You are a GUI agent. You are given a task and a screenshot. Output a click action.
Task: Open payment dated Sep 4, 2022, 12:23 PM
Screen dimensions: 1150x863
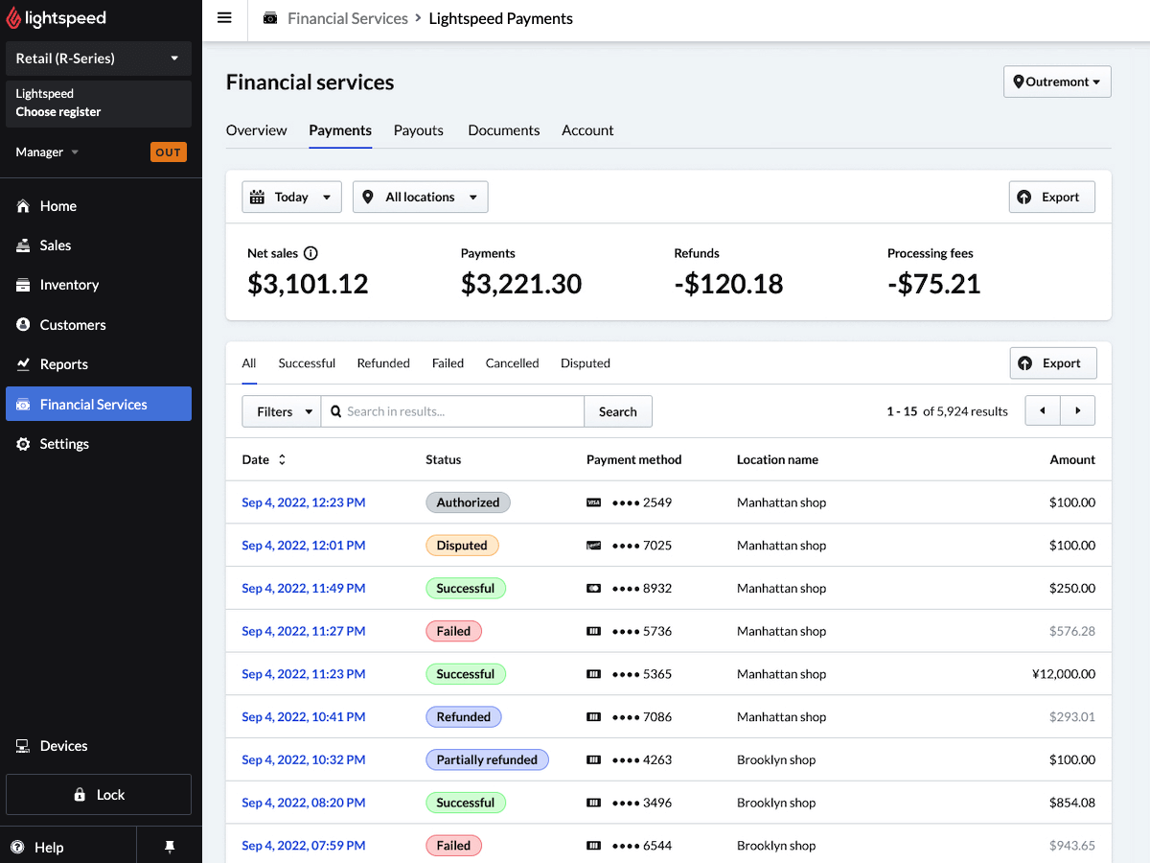tap(304, 502)
